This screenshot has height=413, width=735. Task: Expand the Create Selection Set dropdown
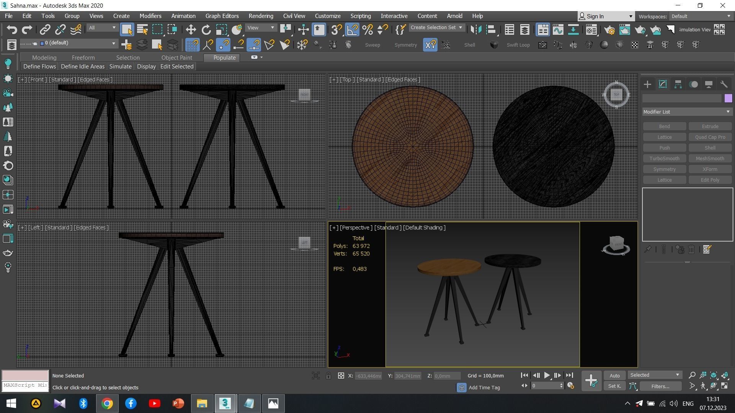pyautogui.click(x=436, y=28)
